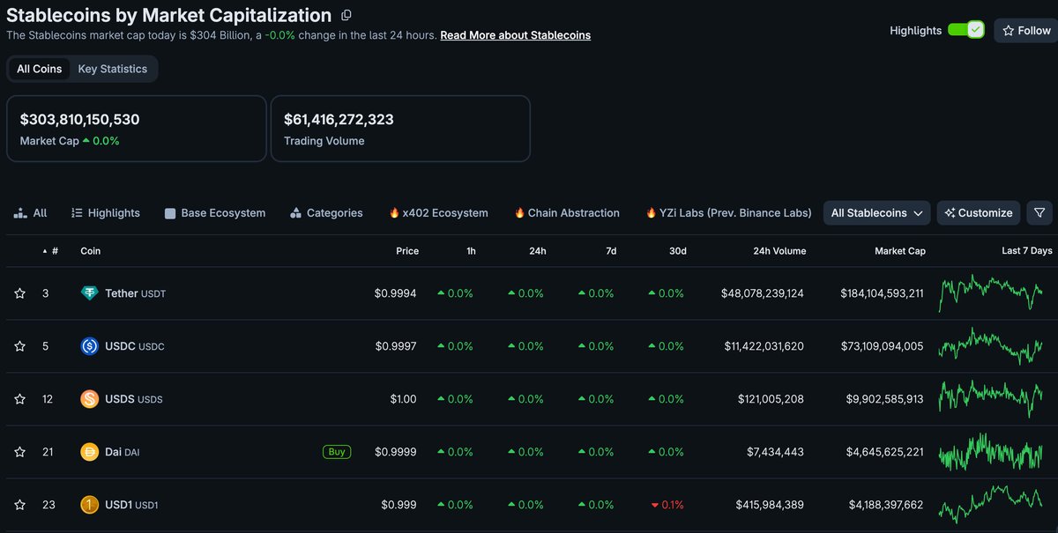Open the Tether 7-day sparkline chart

coord(991,293)
